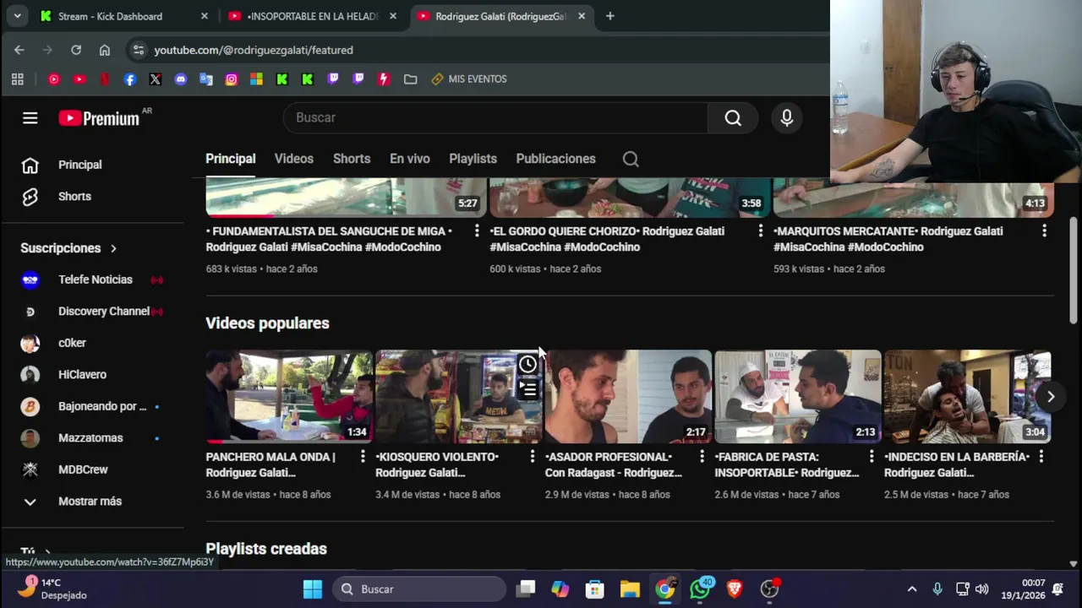Open File Explorer from the taskbar
The height and width of the screenshot is (608, 1082).
click(630, 589)
